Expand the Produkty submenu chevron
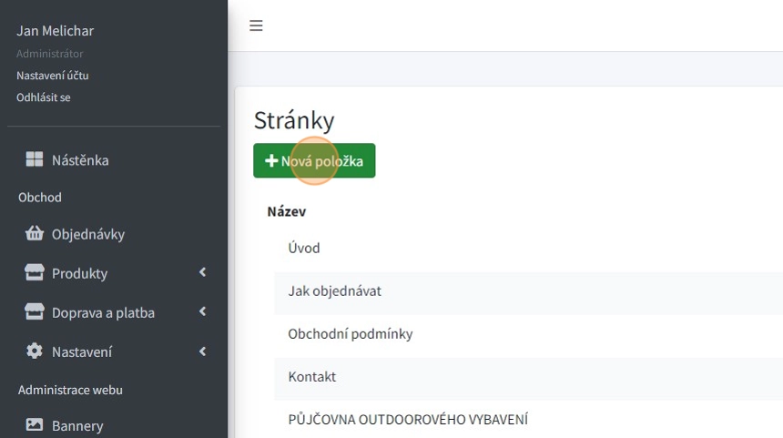 tap(202, 272)
